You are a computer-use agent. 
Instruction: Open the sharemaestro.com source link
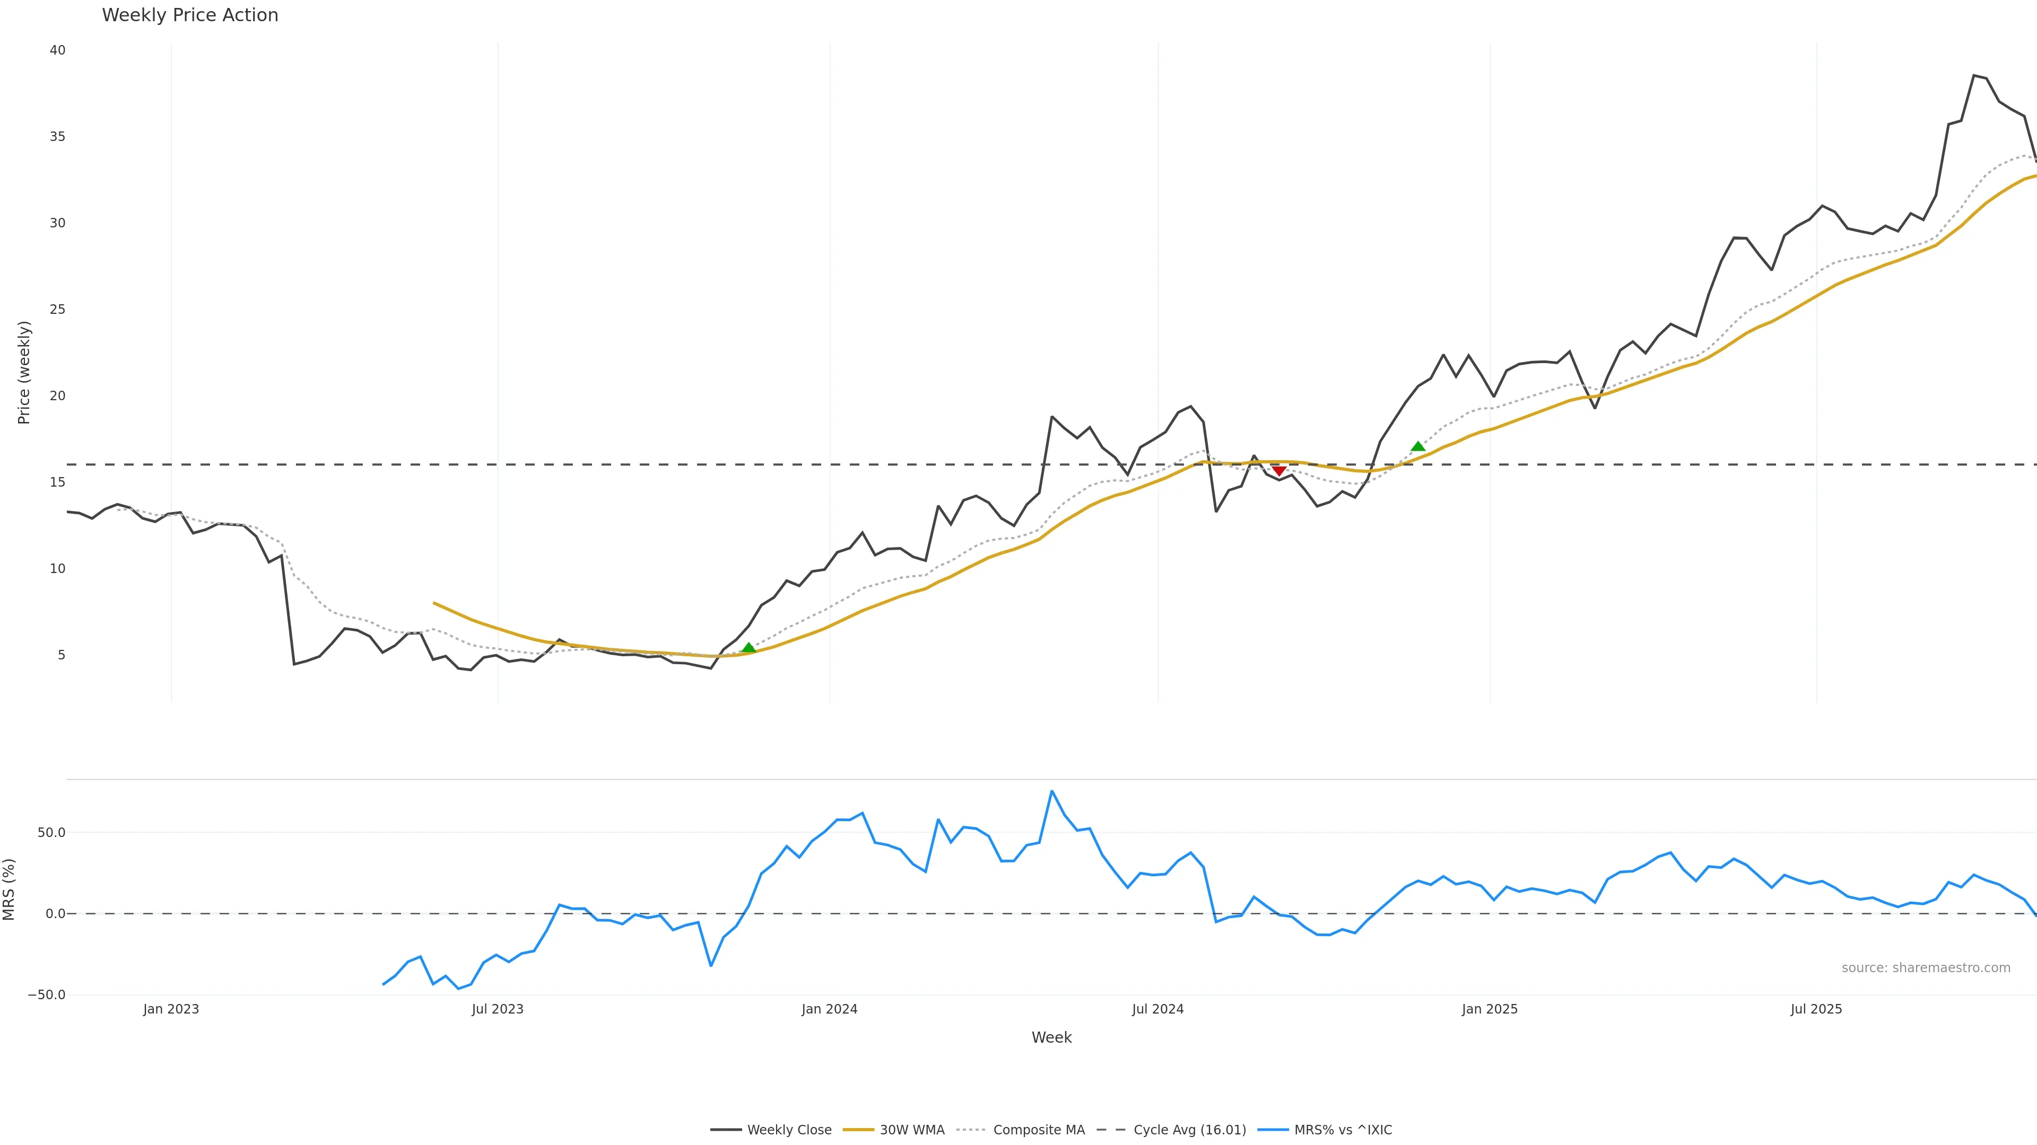tap(1926, 968)
